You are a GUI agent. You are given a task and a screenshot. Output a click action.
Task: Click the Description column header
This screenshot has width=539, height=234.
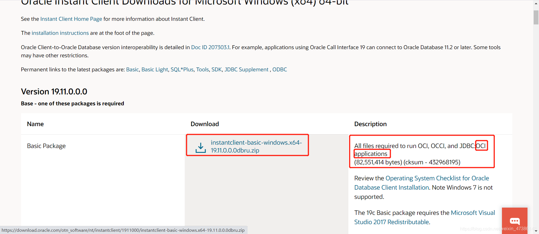[x=370, y=124]
